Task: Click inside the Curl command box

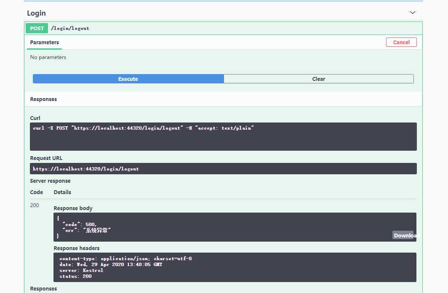Action: (x=223, y=136)
